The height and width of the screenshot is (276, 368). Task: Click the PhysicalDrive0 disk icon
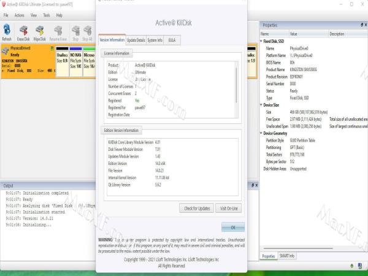(5, 50)
